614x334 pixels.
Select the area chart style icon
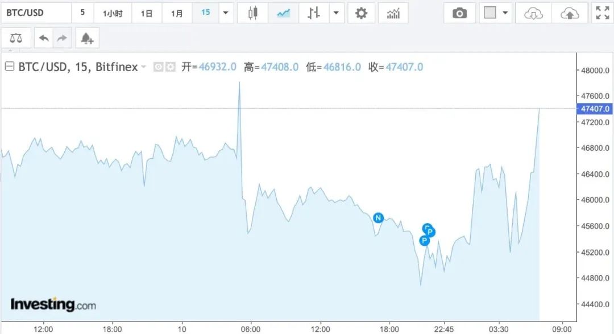[x=283, y=12]
